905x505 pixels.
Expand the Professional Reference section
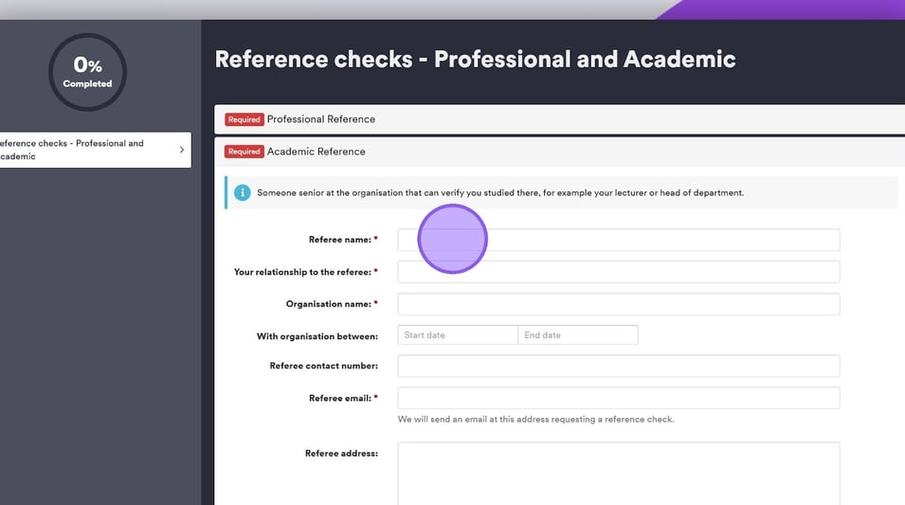click(321, 119)
